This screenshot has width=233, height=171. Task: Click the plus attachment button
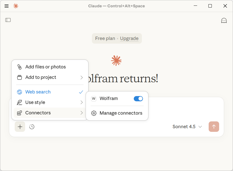20,127
